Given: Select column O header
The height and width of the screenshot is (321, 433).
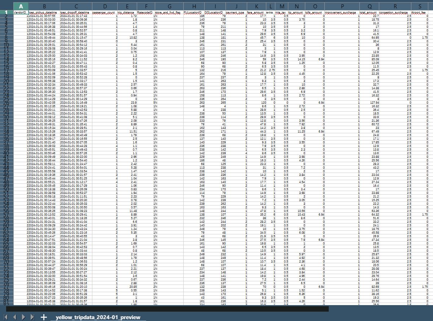Looking at the screenshot, I should coord(315,6).
